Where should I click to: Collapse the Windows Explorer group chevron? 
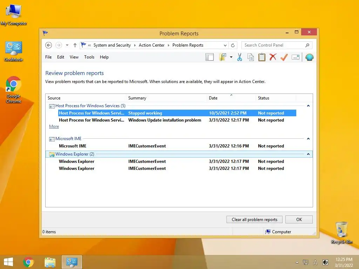pos(308,154)
